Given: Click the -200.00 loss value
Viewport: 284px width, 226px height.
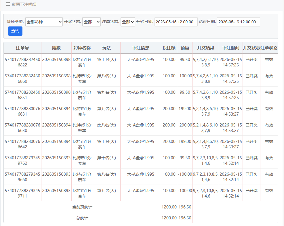Looking at the screenshot, I should 185,125.
